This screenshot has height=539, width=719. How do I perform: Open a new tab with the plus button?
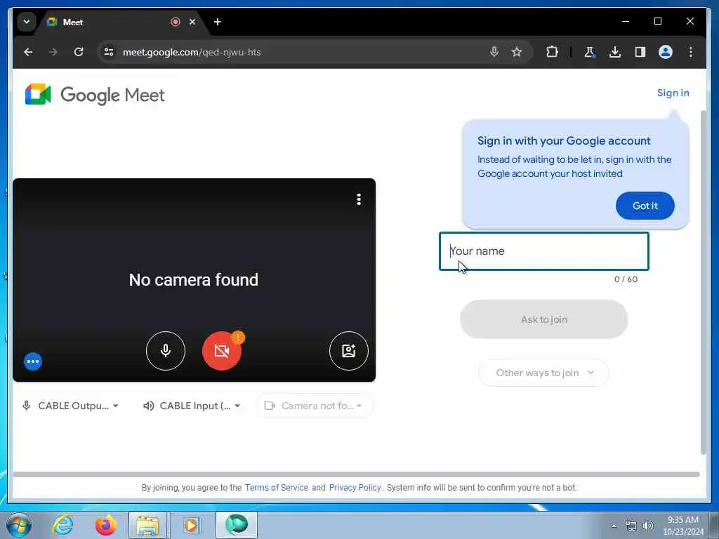218,22
